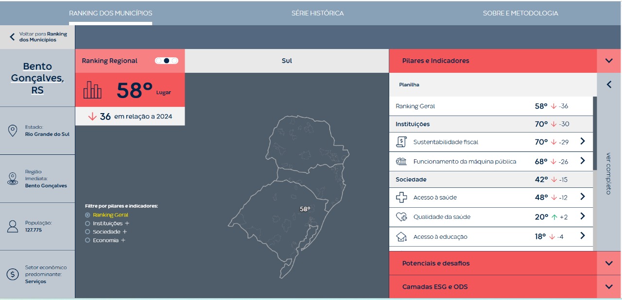Select the Instituições radio filter

coord(87,223)
